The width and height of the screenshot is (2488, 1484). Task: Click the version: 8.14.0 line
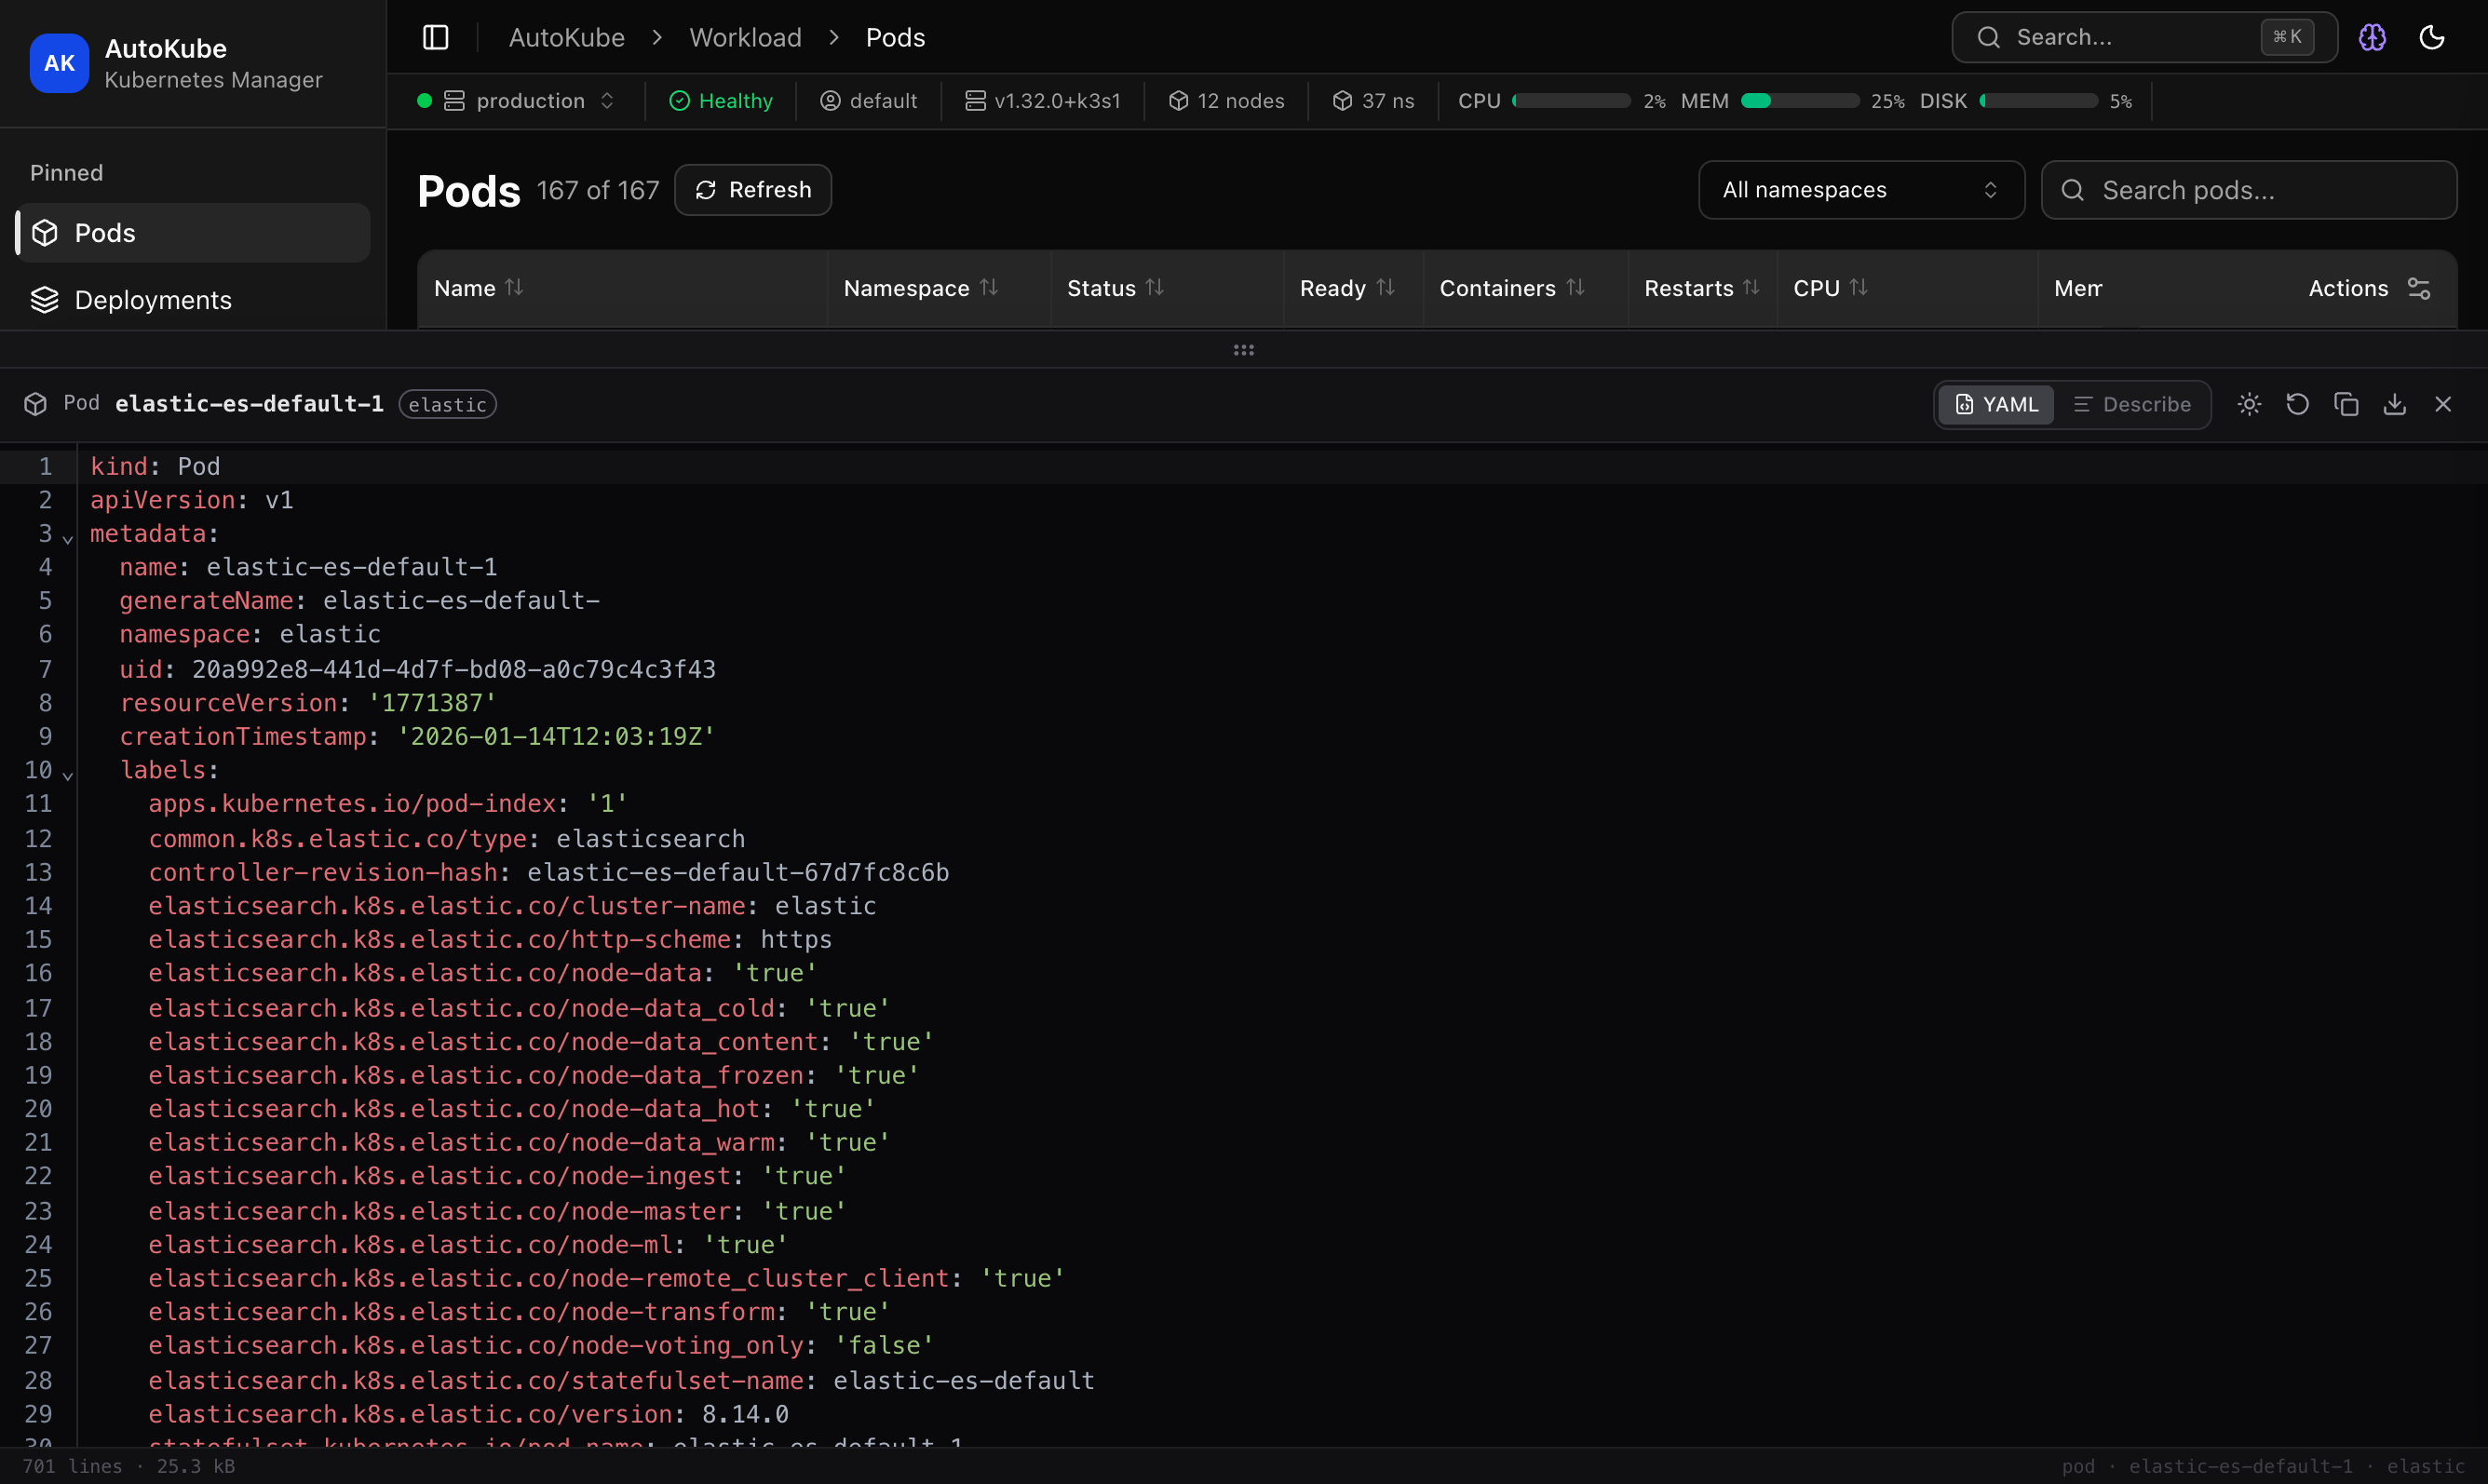469,1414
